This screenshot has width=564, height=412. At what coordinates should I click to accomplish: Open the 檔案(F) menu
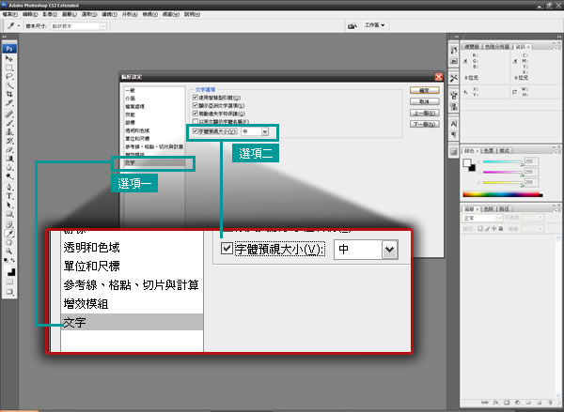pos(9,14)
